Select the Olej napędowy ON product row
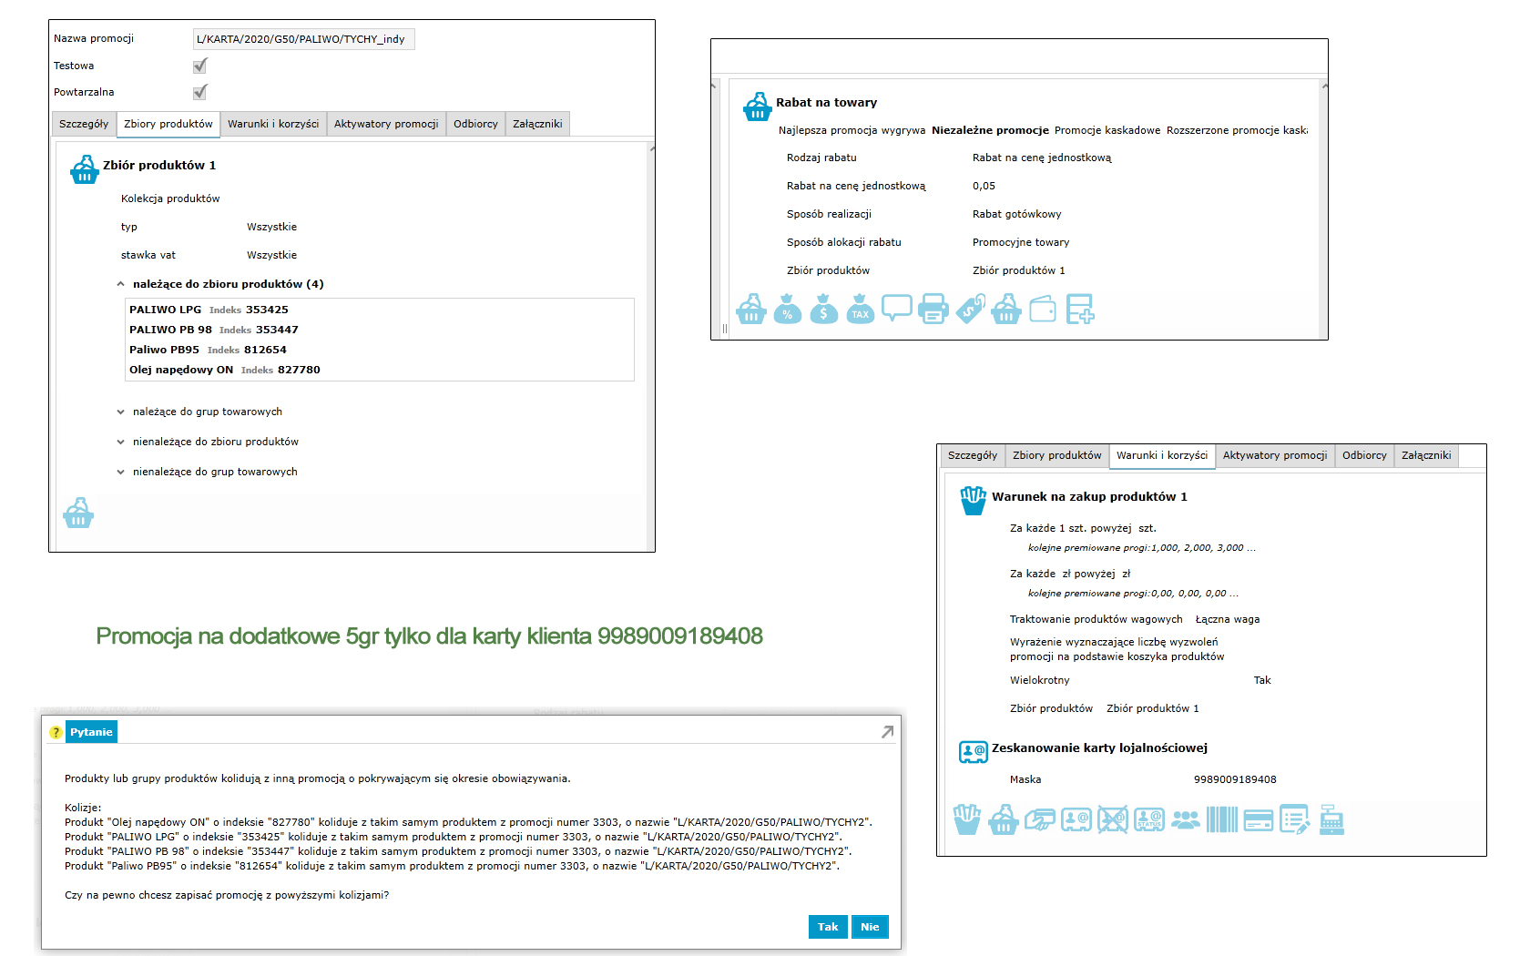The image size is (1530, 956). click(x=380, y=370)
